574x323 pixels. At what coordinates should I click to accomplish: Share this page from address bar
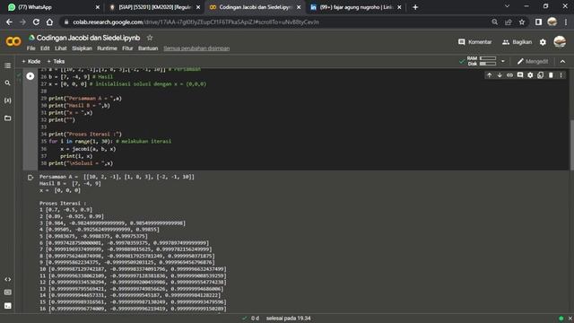pos(509,22)
